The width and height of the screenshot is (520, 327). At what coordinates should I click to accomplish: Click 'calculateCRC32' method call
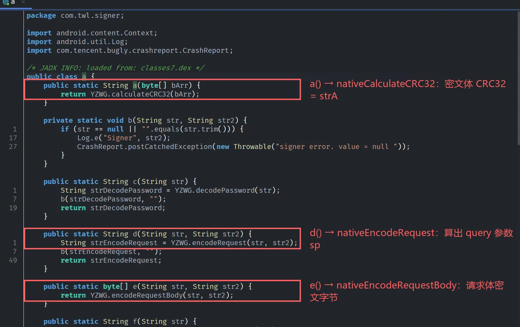(x=141, y=94)
